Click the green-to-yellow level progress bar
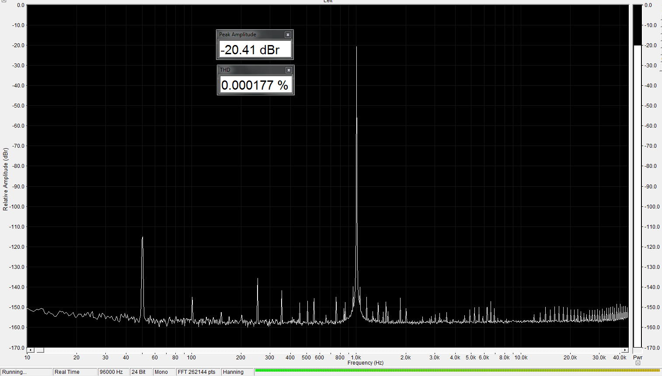This screenshot has height=376, width=662. 457,371
